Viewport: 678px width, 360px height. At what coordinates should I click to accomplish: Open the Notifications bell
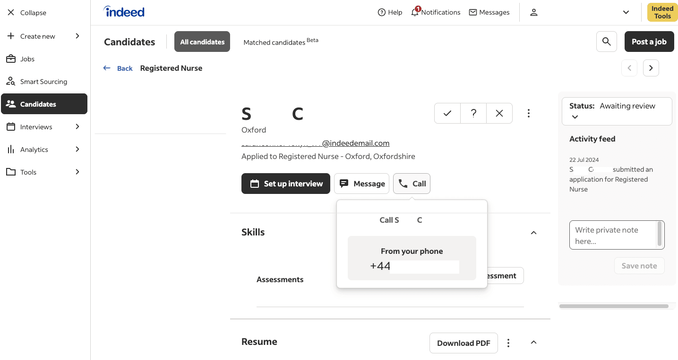click(415, 12)
